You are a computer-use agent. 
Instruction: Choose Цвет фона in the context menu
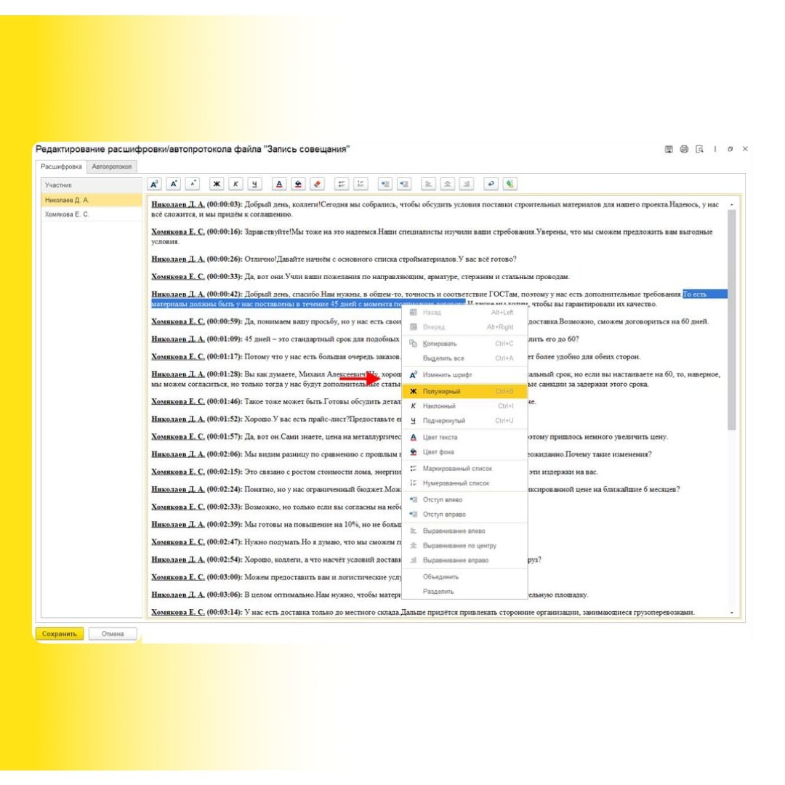(464, 452)
